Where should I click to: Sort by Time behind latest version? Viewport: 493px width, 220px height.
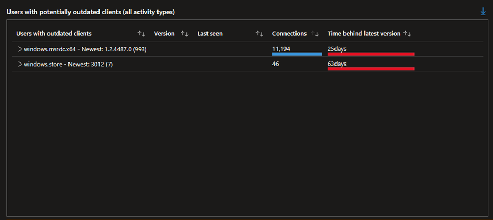tap(408, 34)
